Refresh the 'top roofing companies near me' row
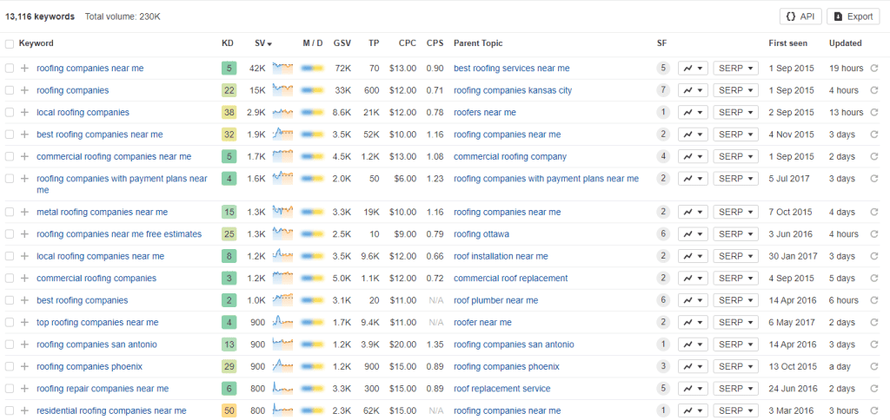The width and height of the screenshot is (890, 420). coord(874,323)
